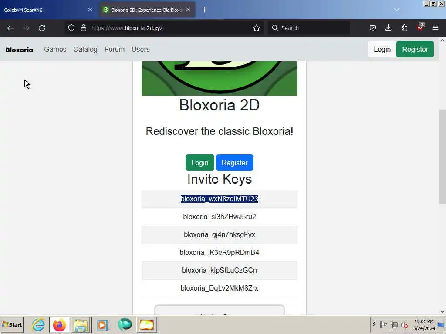
Task: Open the Users nav link
Action: click(141, 50)
